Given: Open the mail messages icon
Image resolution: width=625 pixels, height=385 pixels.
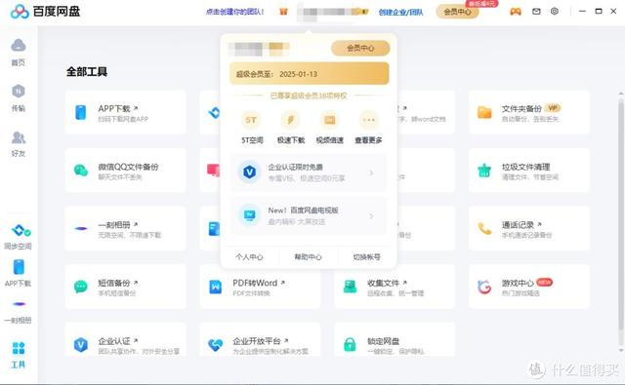Looking at the screenshot, I should [x=536, y=12].
